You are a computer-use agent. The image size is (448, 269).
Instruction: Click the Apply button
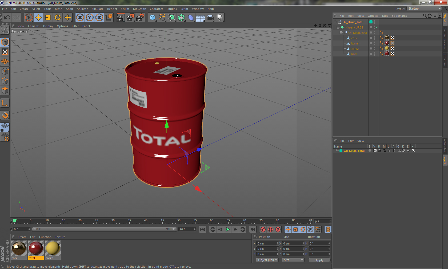pyautogui.click(x=319, y=260)
